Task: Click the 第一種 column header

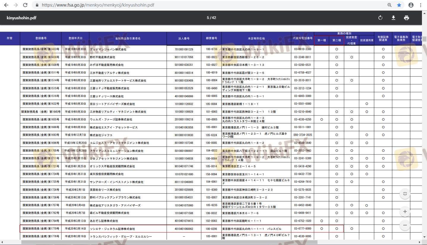Action: [321, 40]
